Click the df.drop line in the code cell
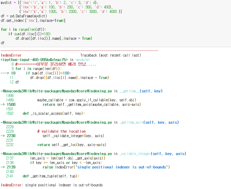The width and height of the screenshot is (231, 189). [54, 38]
